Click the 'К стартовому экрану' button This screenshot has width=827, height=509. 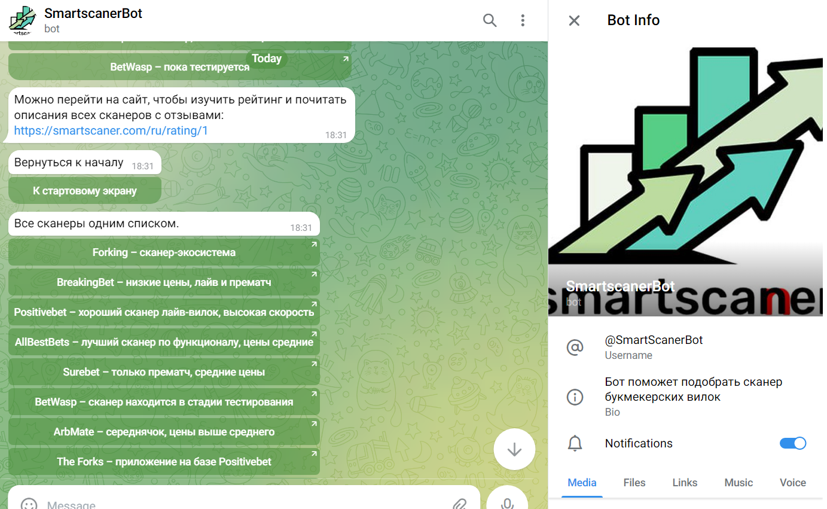(85, 191)
